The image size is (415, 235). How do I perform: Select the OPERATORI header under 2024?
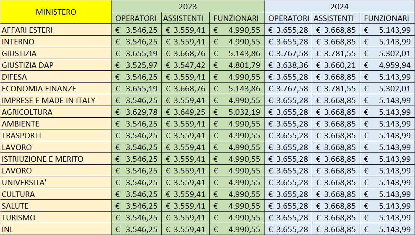(288, 18)
